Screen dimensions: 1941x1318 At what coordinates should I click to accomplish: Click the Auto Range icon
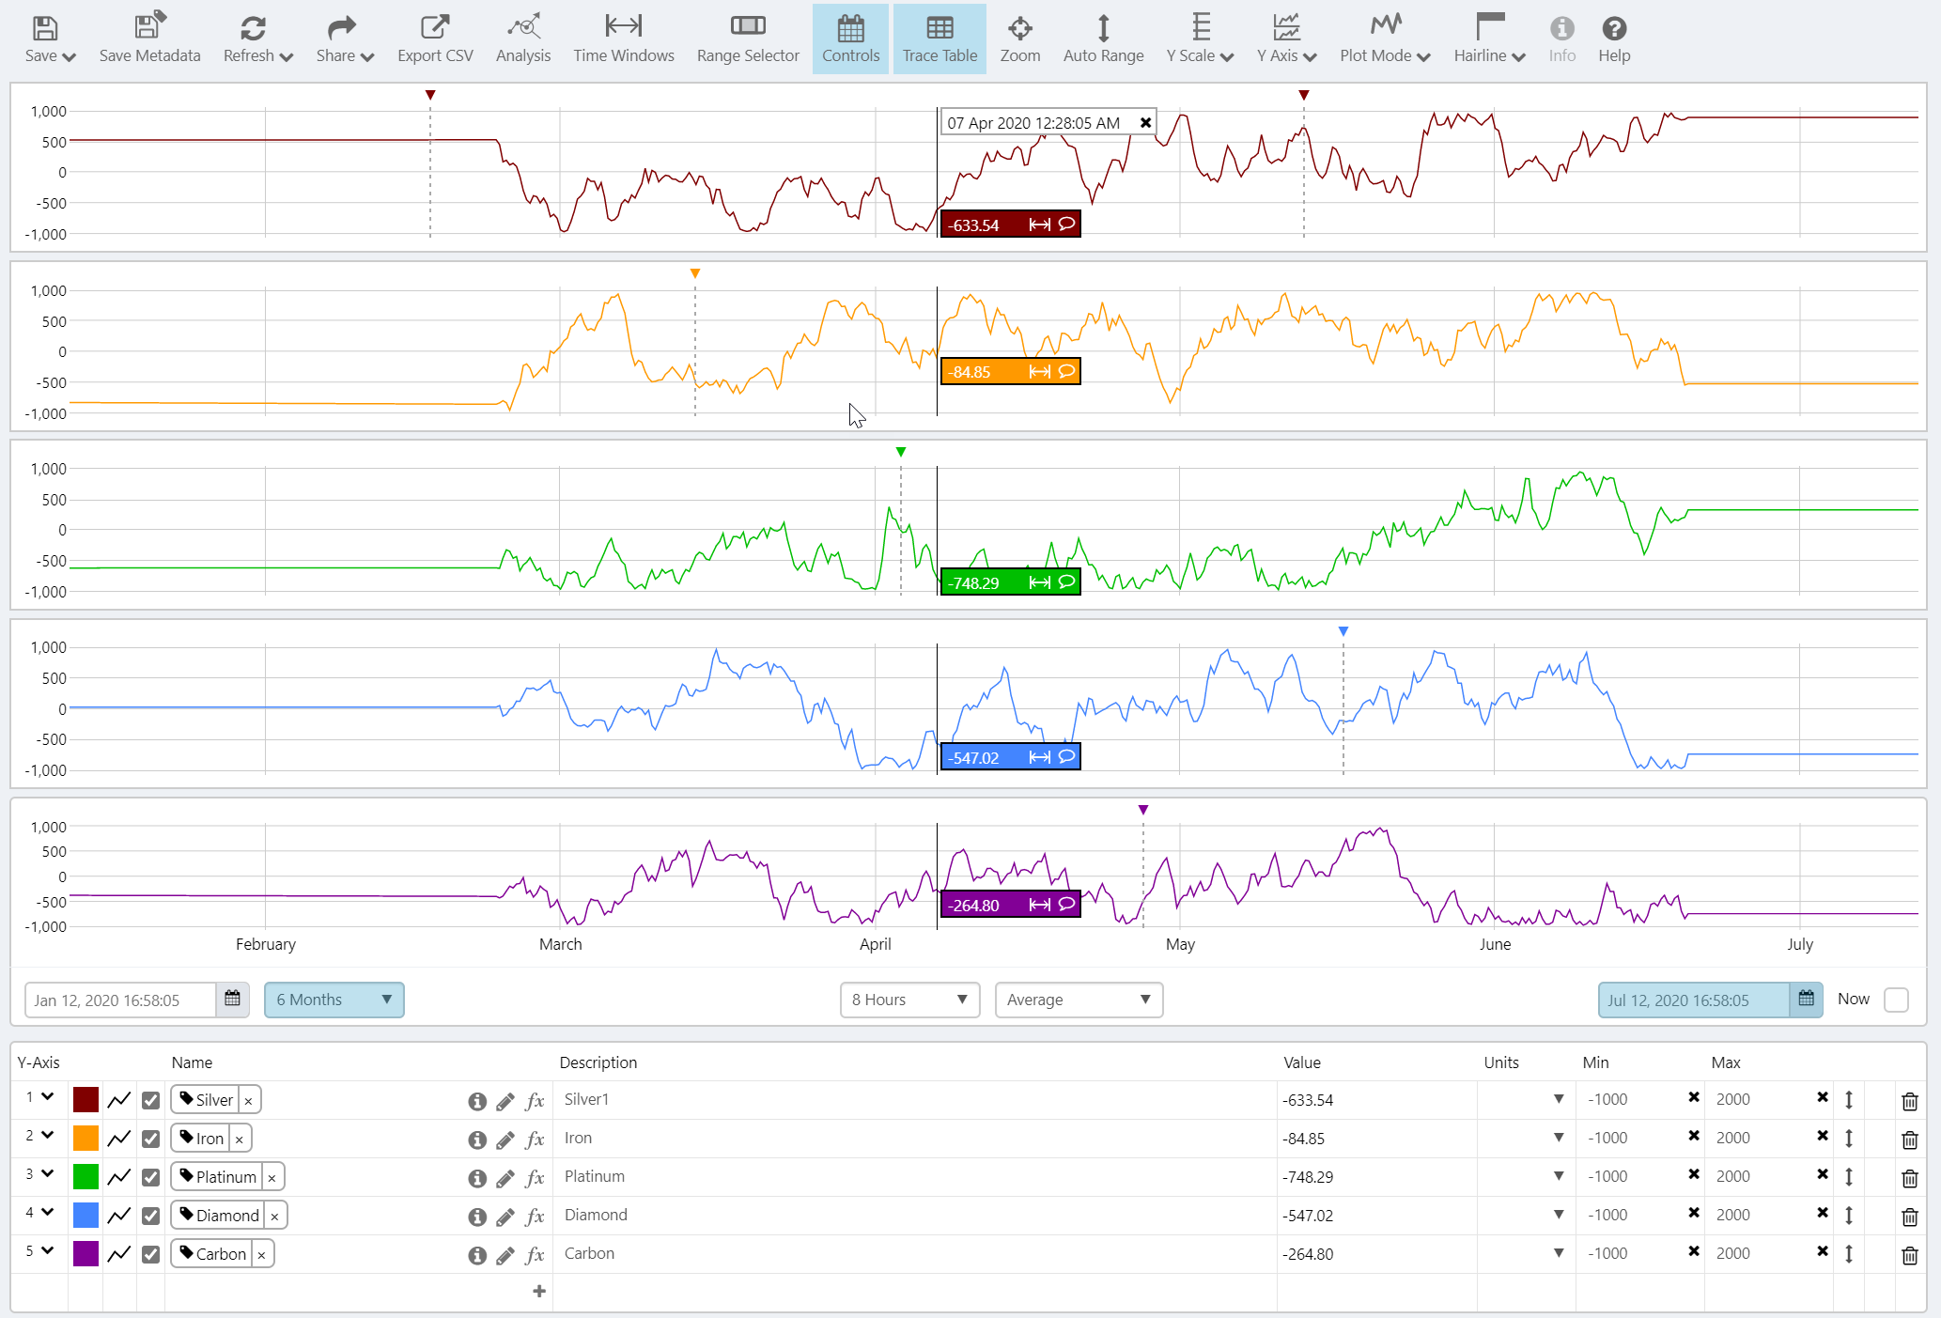pos(1103,39)
